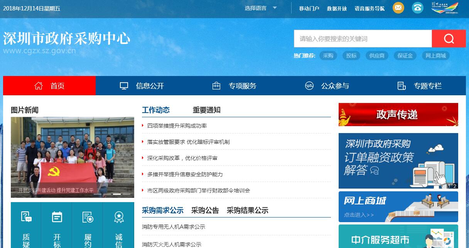The image size is (469, 248).
Task: Select the 采购结果公示 tab
Action: 247,210
